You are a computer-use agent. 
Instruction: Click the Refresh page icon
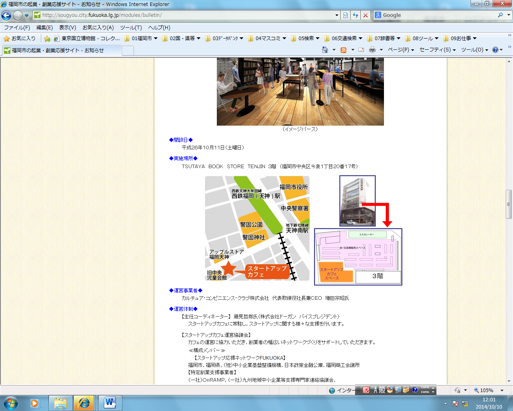(355, 15)
